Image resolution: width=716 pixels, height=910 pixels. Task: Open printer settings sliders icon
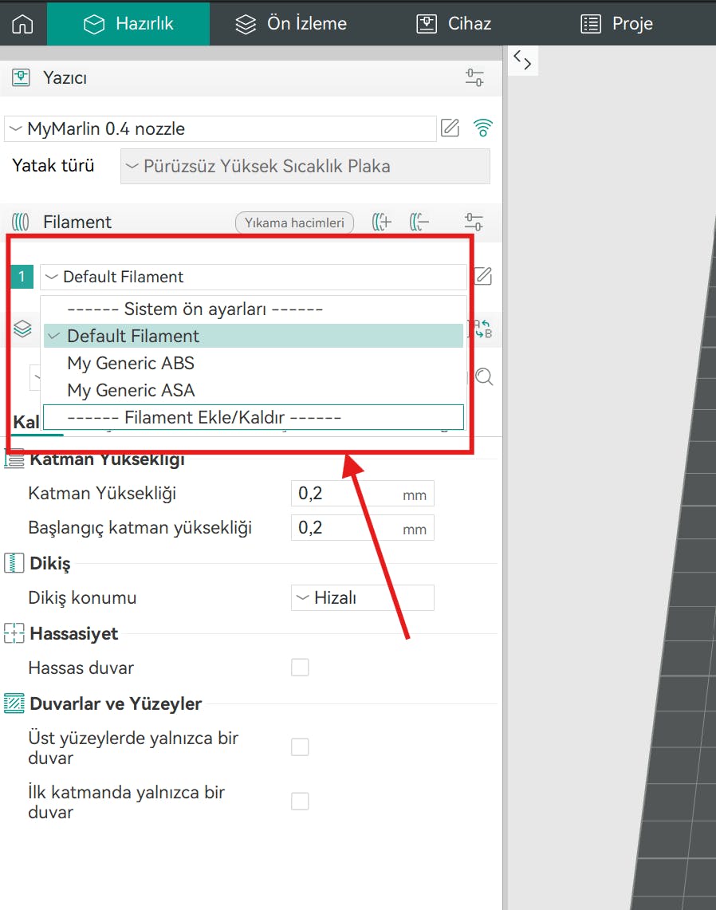[474, 77]
